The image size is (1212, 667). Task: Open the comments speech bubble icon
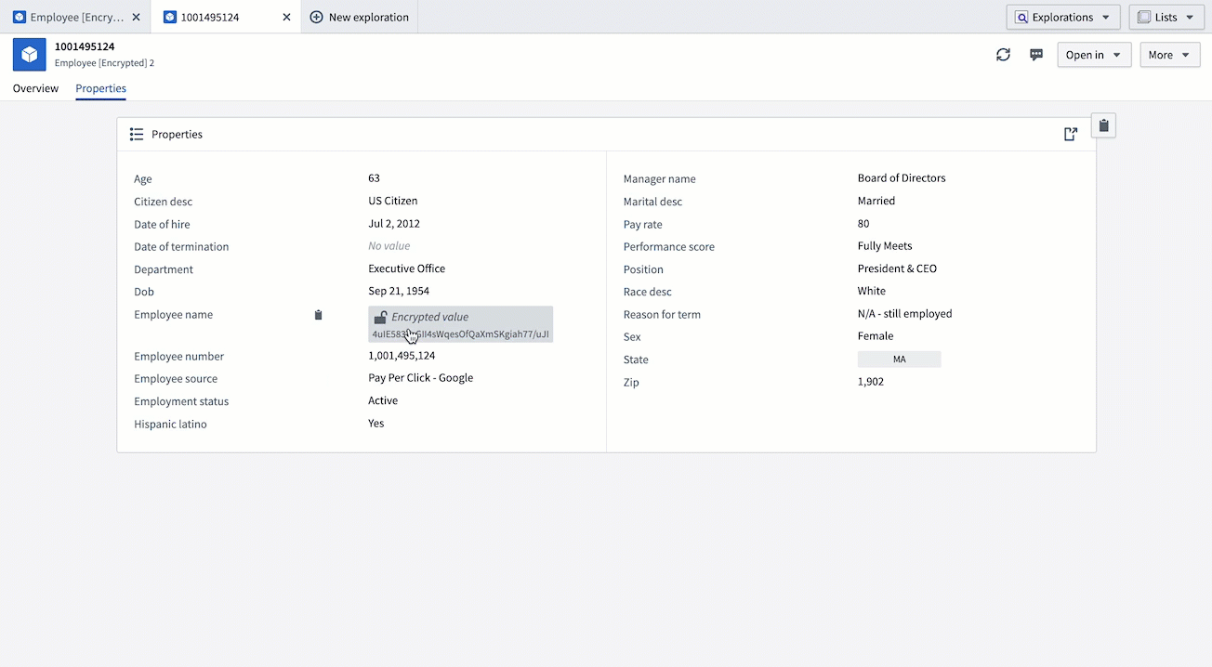tap(1036, 55)
